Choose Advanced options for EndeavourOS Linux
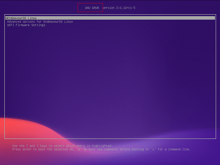The image size is (220, 165). point(40,21)
